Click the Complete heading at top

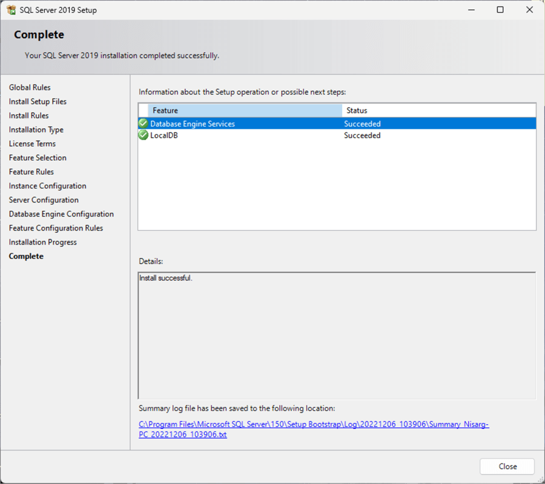39,34
